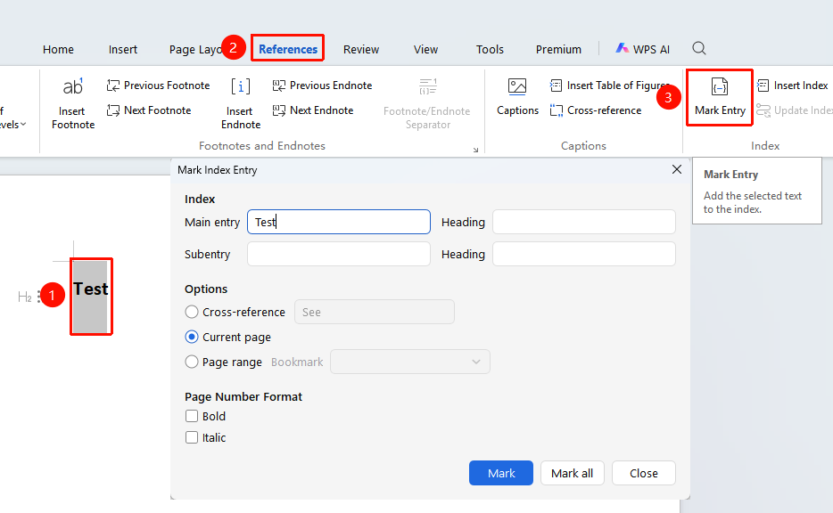Click the Captions icon

[x=517, y=86]
